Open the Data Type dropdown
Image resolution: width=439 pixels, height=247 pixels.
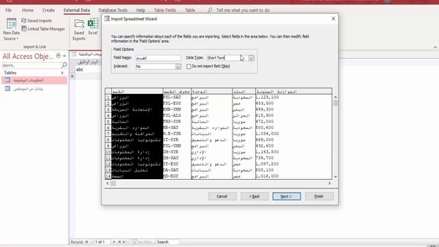tap(251, 58)
